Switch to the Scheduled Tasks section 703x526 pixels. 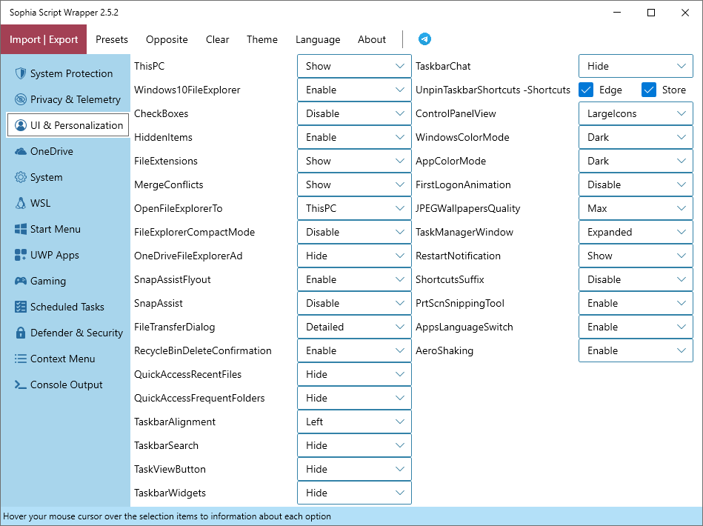coord(68,307)
